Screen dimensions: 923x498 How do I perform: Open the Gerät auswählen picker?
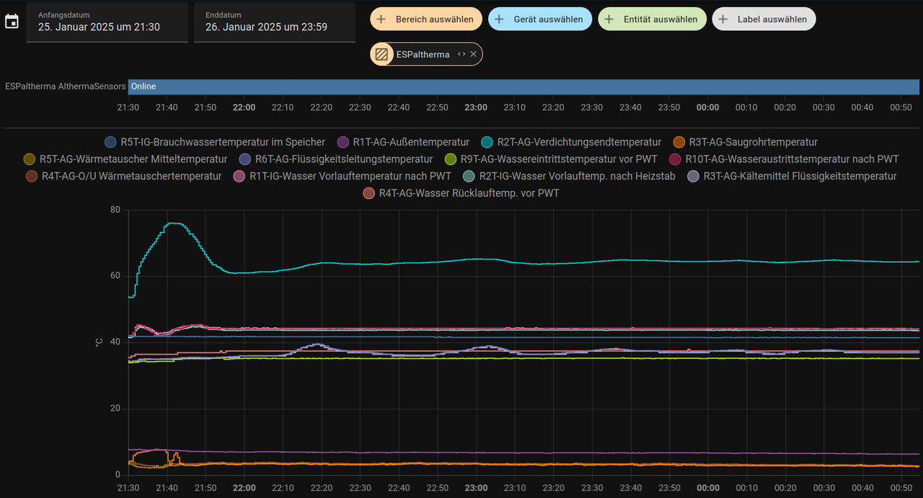(x=540, y=19)
